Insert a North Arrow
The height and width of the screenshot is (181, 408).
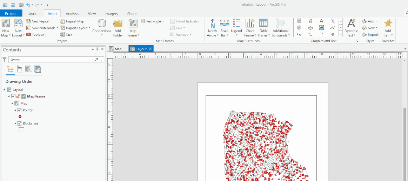click(x=212, y=28)
